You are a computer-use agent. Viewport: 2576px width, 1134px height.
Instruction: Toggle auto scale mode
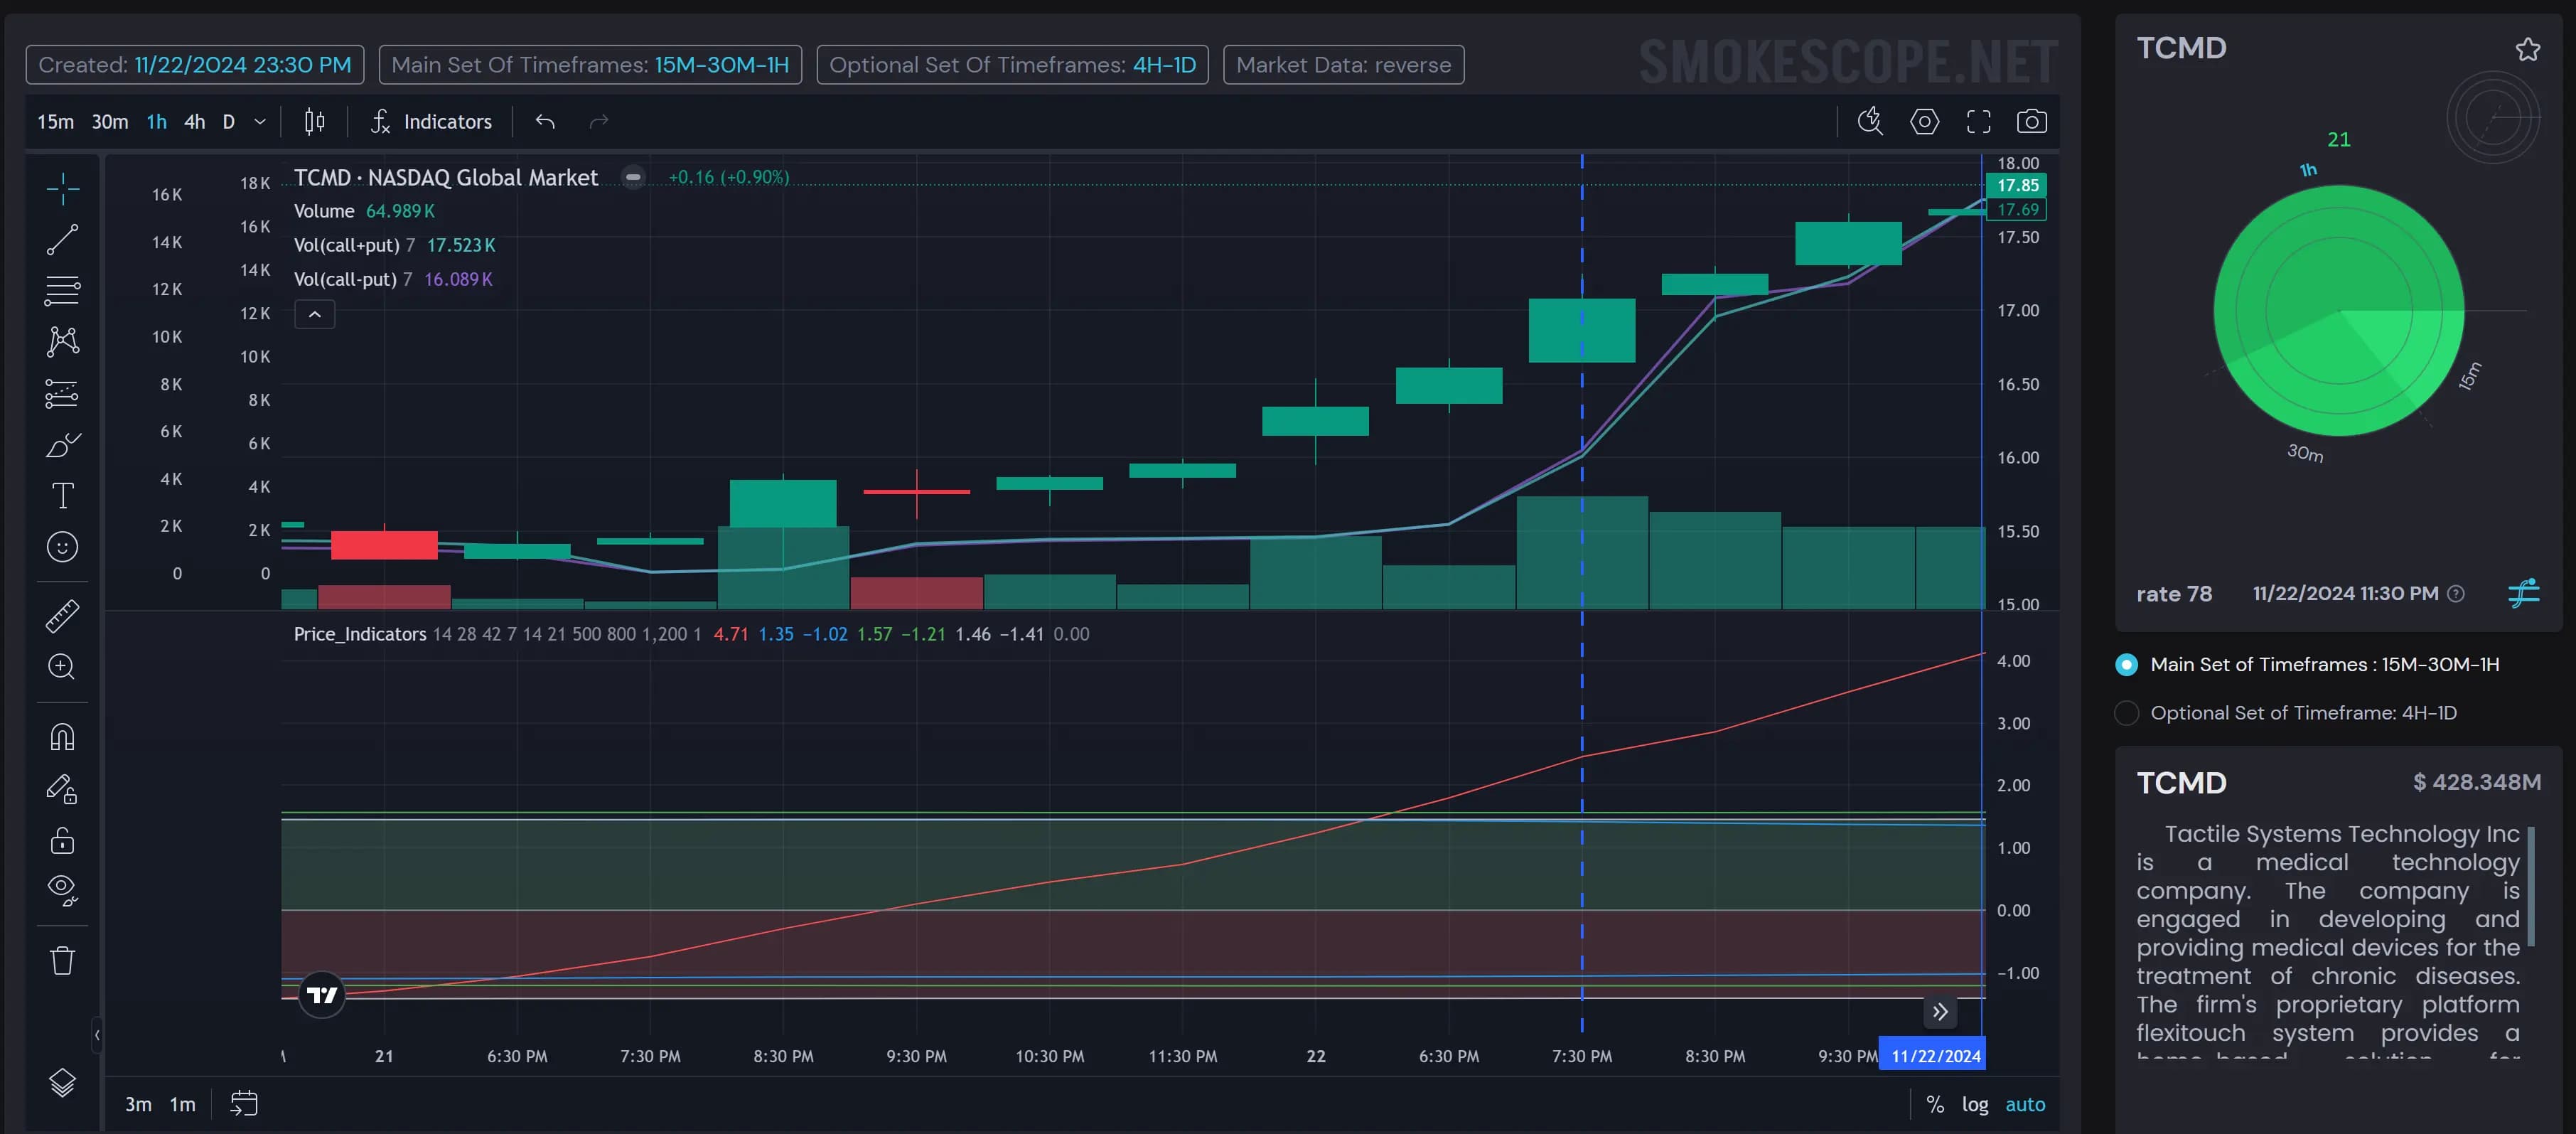(2025, 1104)
